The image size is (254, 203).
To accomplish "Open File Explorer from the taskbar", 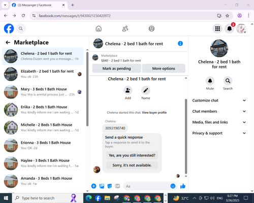I will 107,198.
